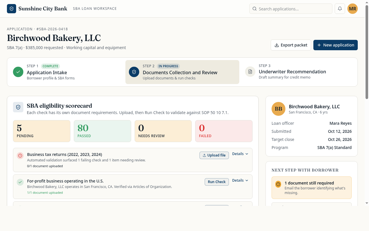Viewport: 369px width, 231px height.
Task: Expand Details for For-profit business operating
Action: pos(240,180)
